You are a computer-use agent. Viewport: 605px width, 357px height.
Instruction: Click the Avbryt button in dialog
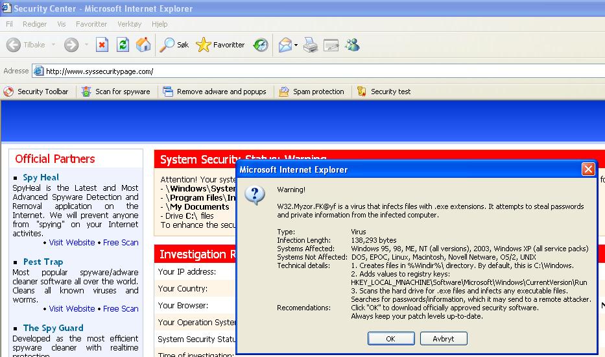click(x=444, y=338)
